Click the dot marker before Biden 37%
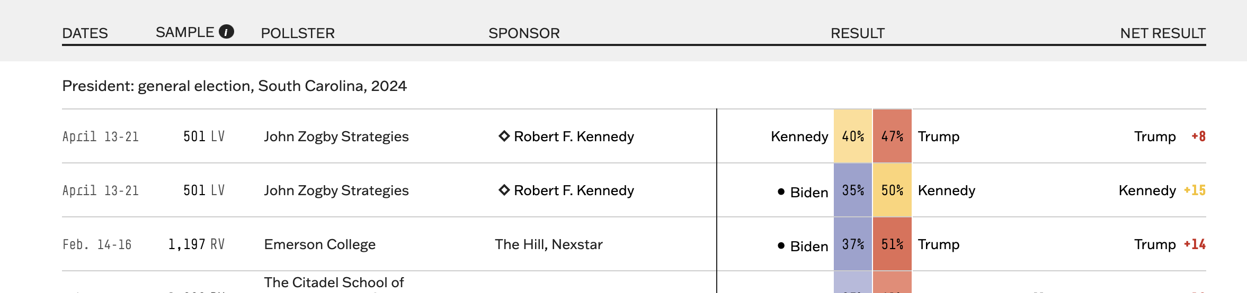 click(781, 246)
